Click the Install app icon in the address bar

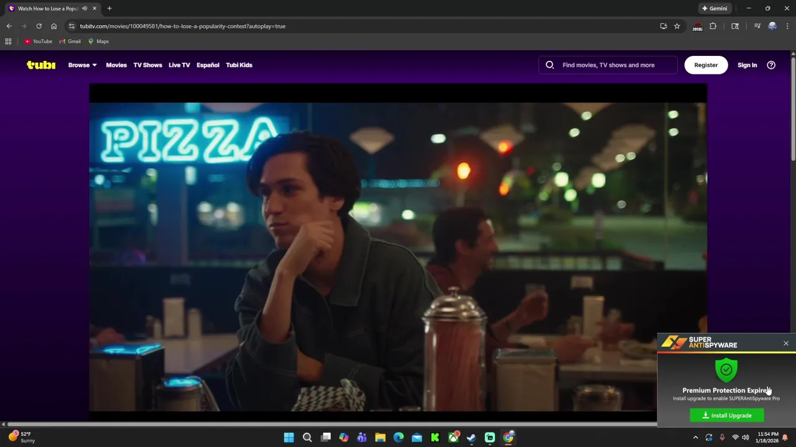click(x=664, y=26)
